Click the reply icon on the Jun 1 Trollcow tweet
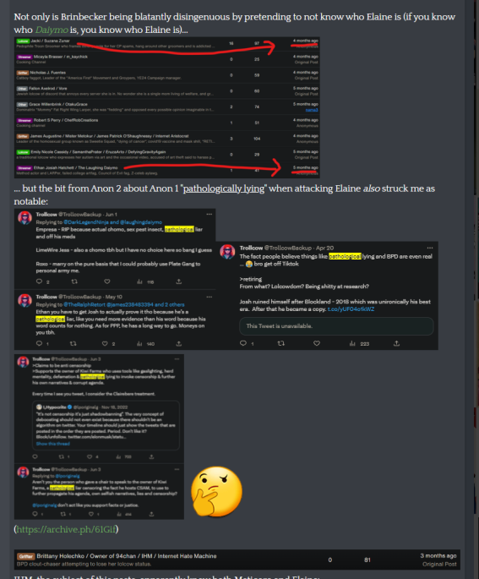Viewport: 479px width, 579px height. pos(39,281)
